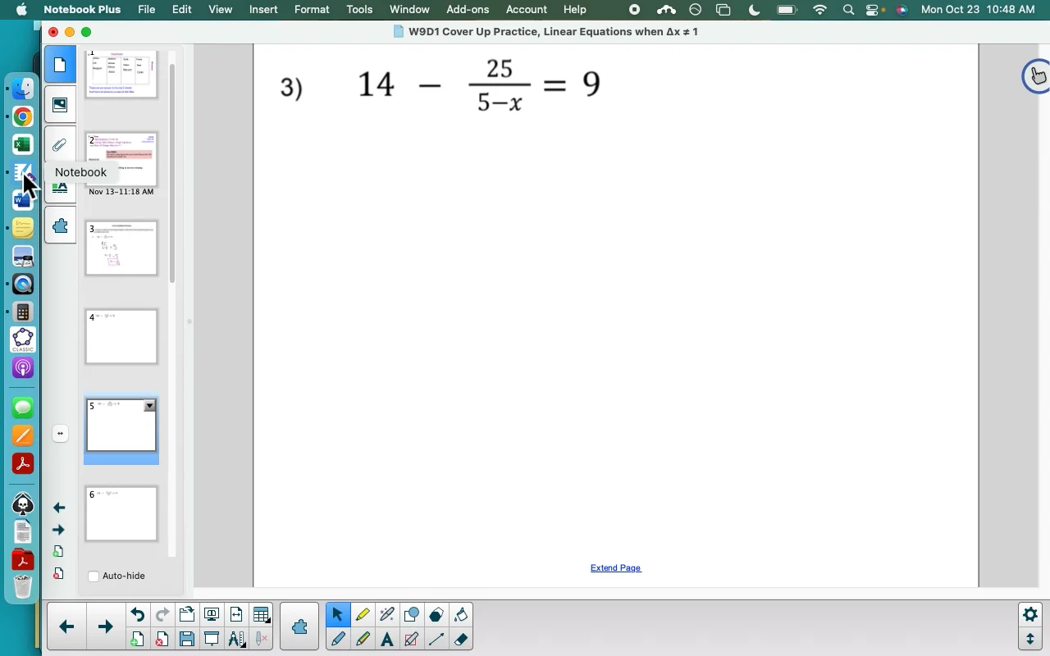Toggle the sidebar side-switch arrow button

tap(61, 434)
